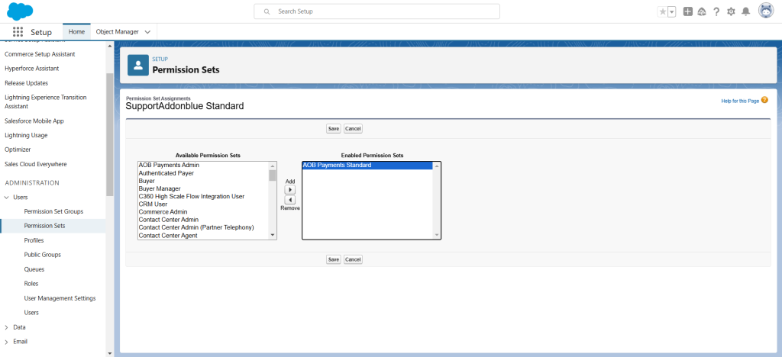The image size is (782, 357).
Task: Select AOB Payments Standard in enabled list
Action: coord(367,166)
